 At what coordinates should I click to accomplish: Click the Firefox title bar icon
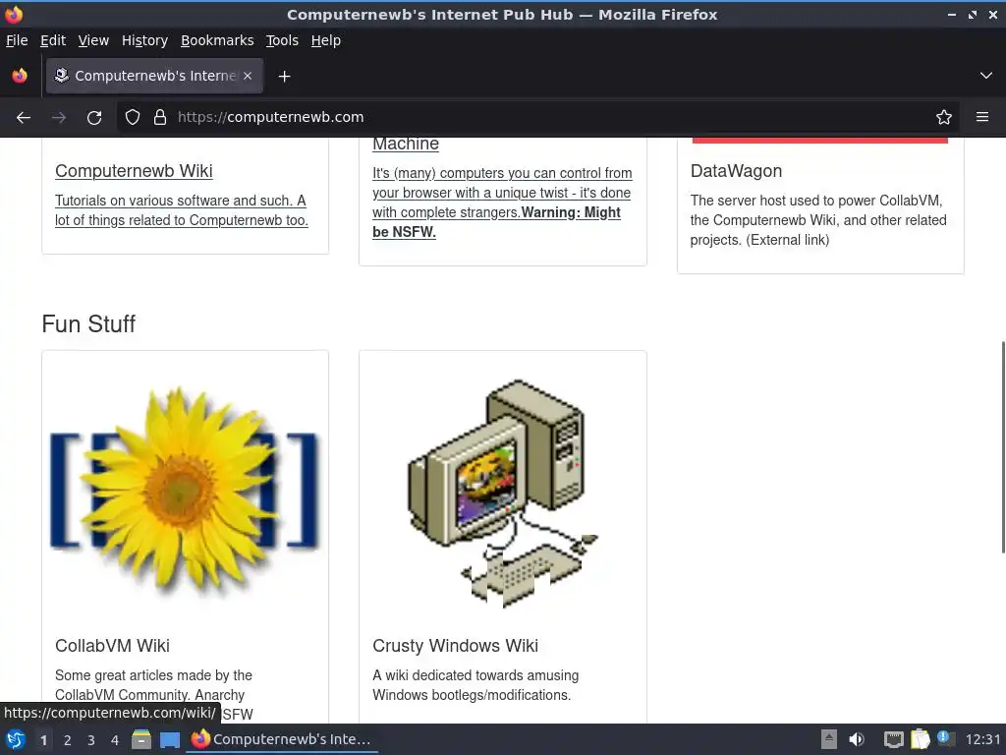[14, 14]
